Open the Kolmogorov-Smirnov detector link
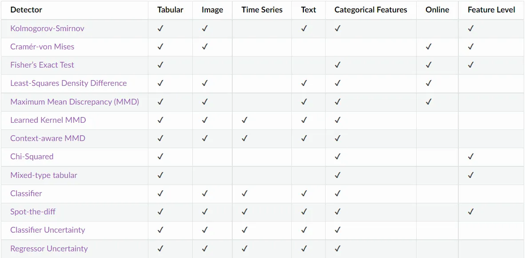Viewport: 525px width, 258px height. coord(47,28)
